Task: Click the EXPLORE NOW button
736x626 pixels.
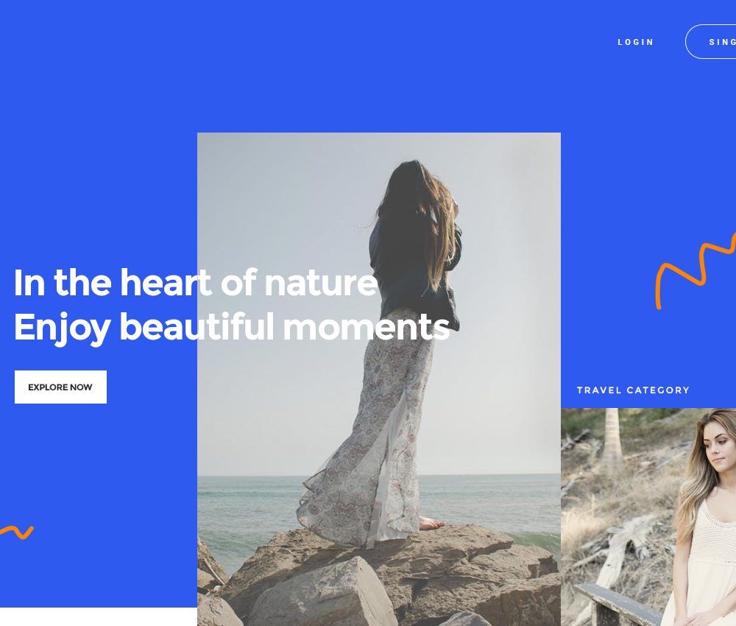Action: (60, 387)
